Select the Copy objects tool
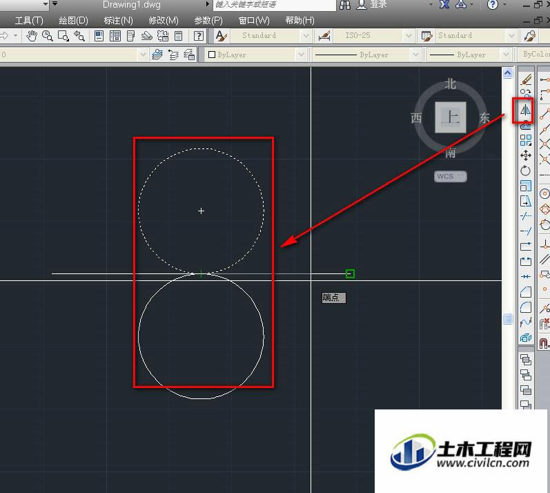This screenshot has width=550, height=493. click(x=526, y=94)
